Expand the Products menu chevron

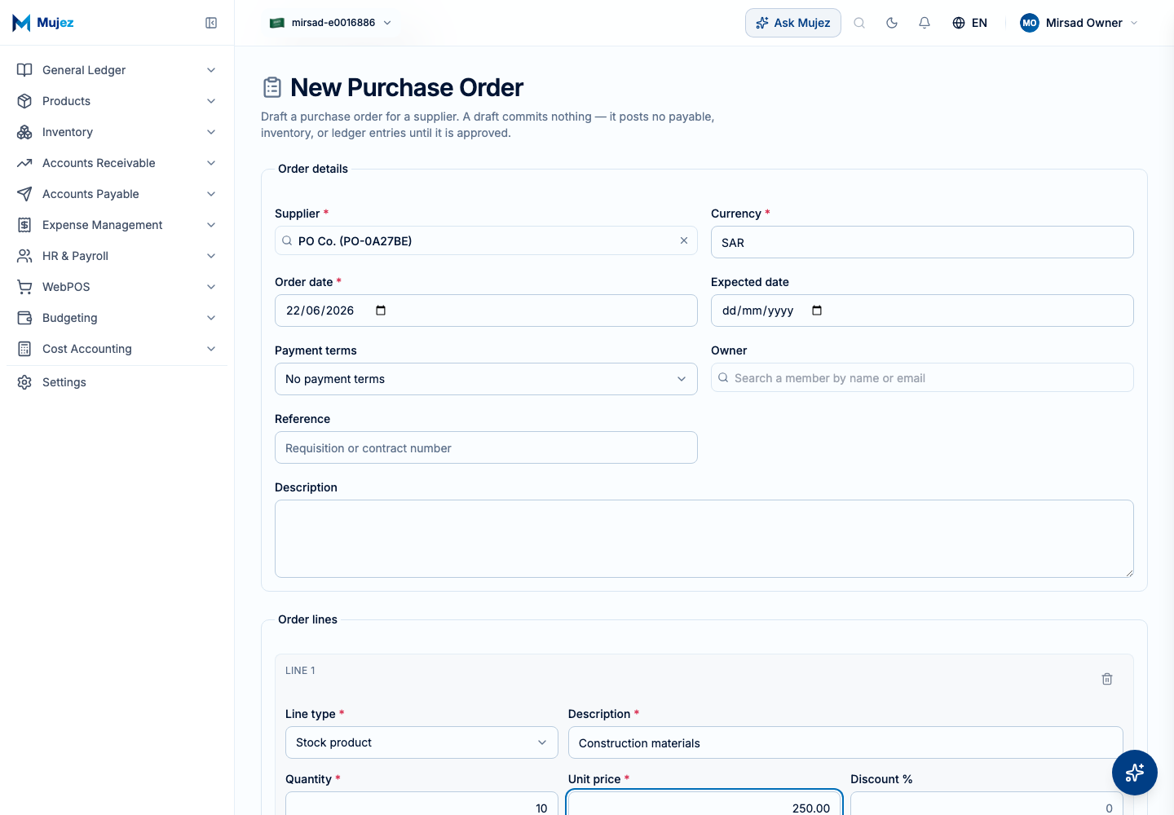click(x=211, y=101)
